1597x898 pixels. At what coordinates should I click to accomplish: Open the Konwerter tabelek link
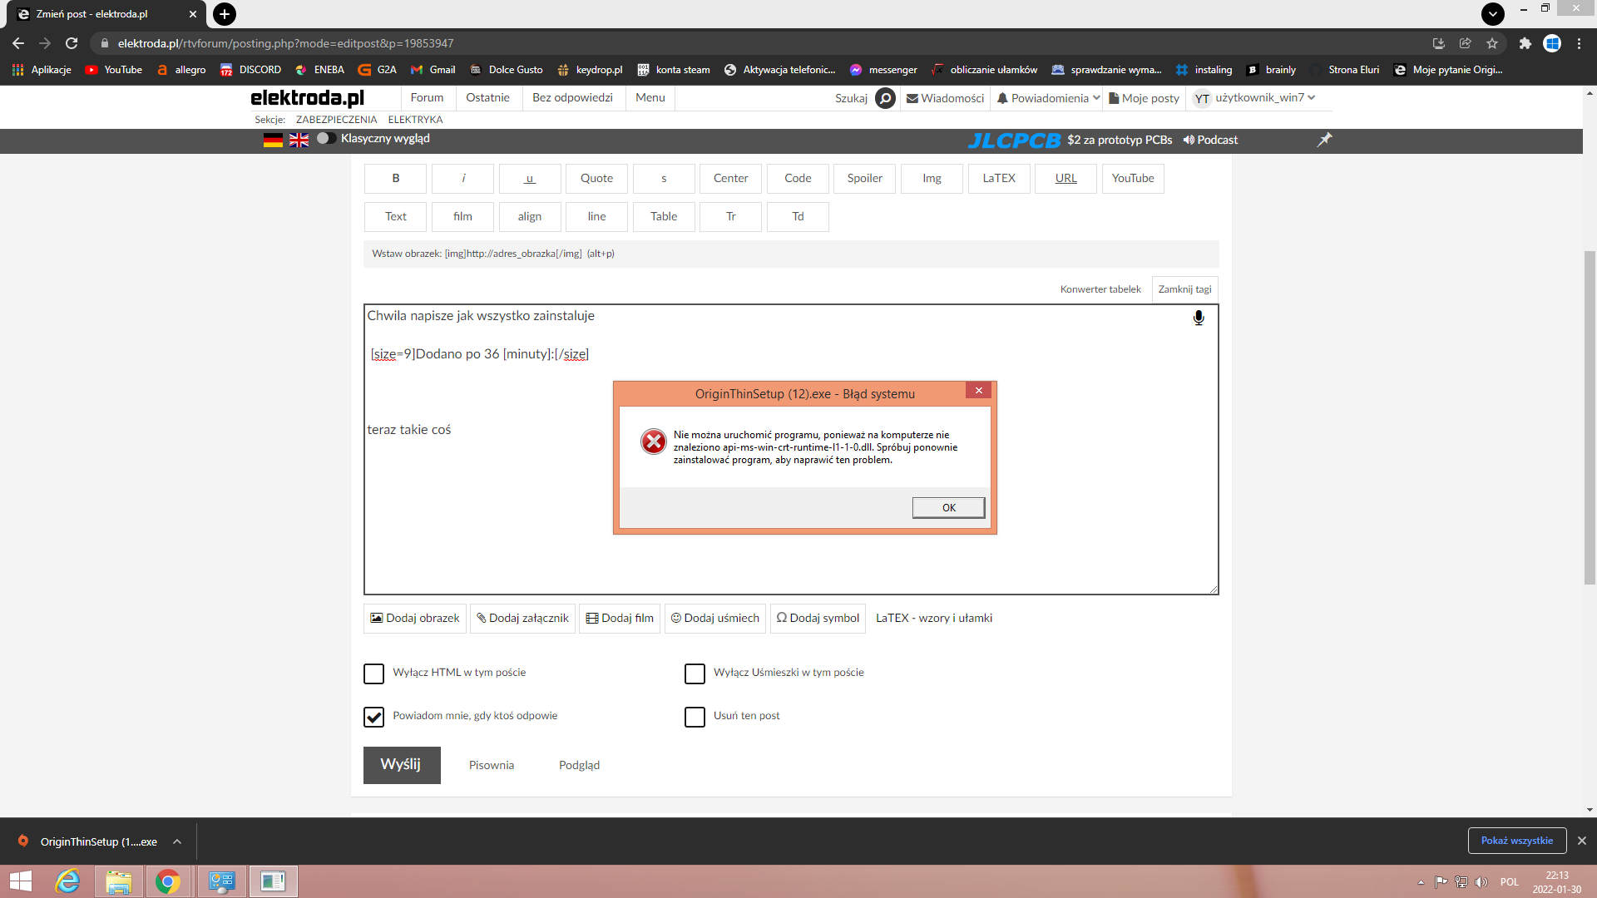coord(1100,289)
